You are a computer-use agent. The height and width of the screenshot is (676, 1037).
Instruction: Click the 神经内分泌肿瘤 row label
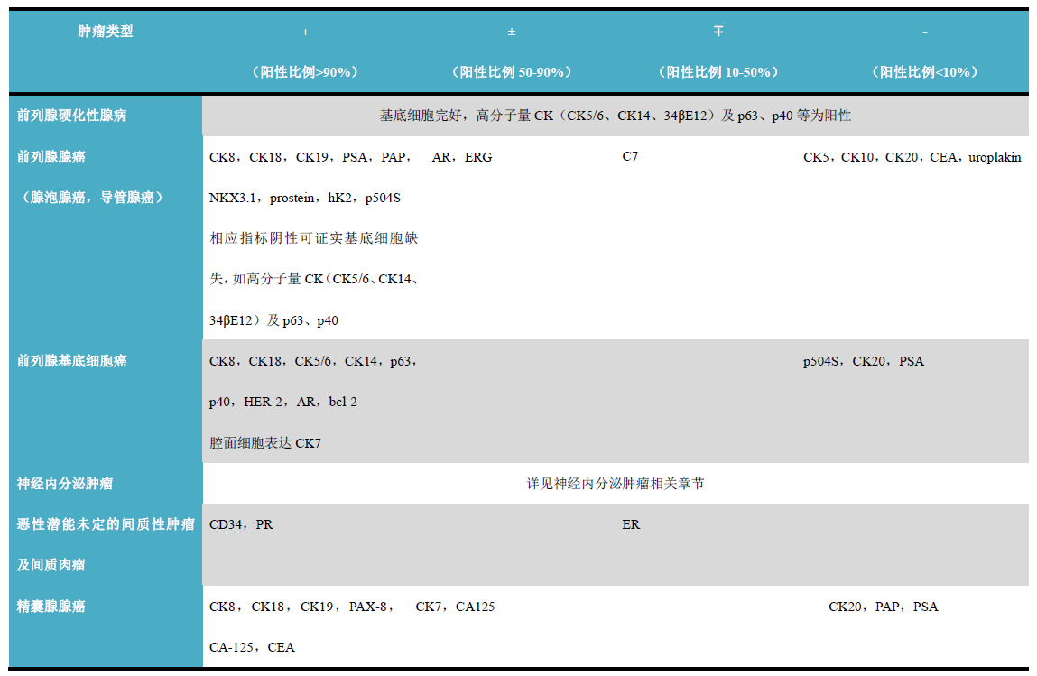tap(64, 484)
